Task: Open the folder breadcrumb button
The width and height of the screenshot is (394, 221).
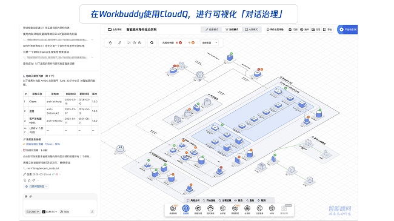Action: coord(115,30)
